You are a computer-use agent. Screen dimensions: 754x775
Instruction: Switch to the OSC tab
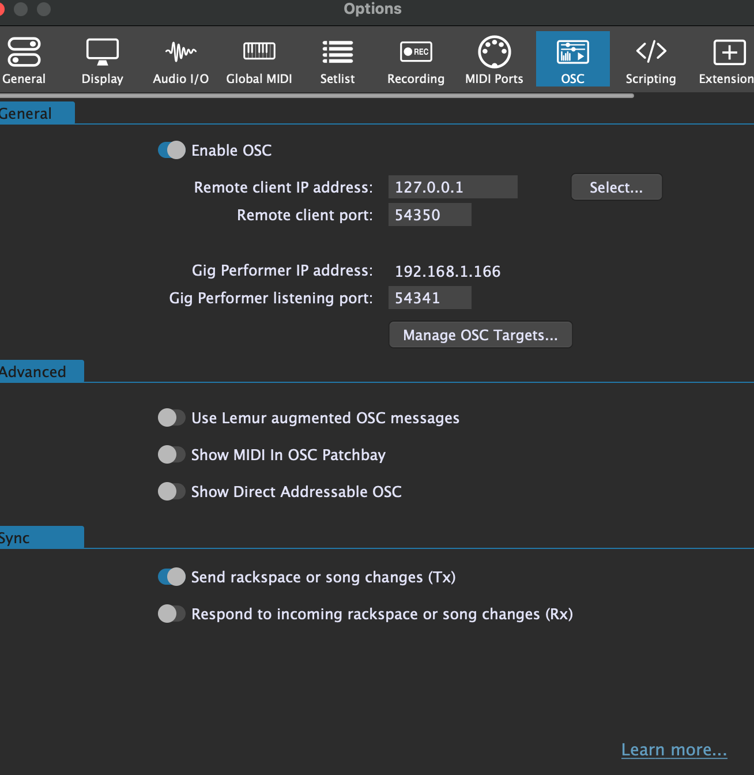pyautogui.click(x=572, y=60)
